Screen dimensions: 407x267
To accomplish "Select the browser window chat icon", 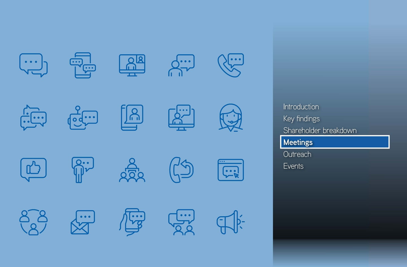I will point(231,170).
